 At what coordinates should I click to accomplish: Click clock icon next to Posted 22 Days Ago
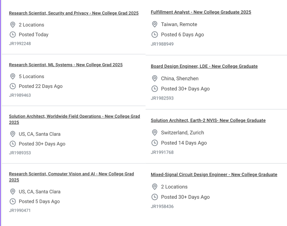tap(13, 86)
